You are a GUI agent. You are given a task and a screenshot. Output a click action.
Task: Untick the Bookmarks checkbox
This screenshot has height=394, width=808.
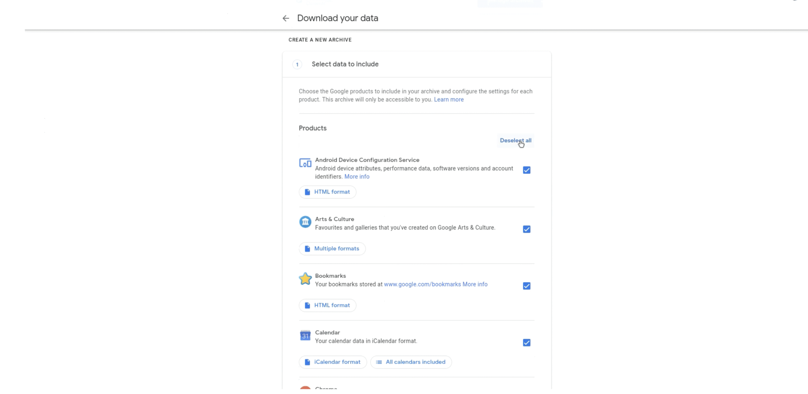coord(526,286)
